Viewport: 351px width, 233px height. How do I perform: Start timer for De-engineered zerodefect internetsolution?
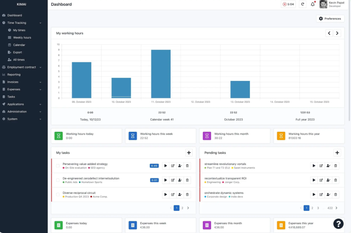(x=166, y=180)
